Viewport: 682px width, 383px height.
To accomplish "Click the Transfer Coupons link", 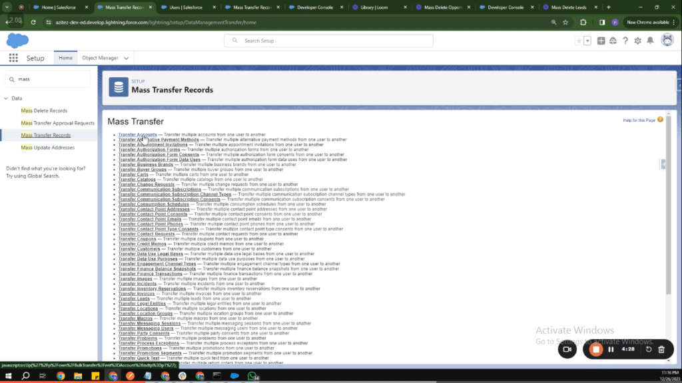I will tap(137, 239).
